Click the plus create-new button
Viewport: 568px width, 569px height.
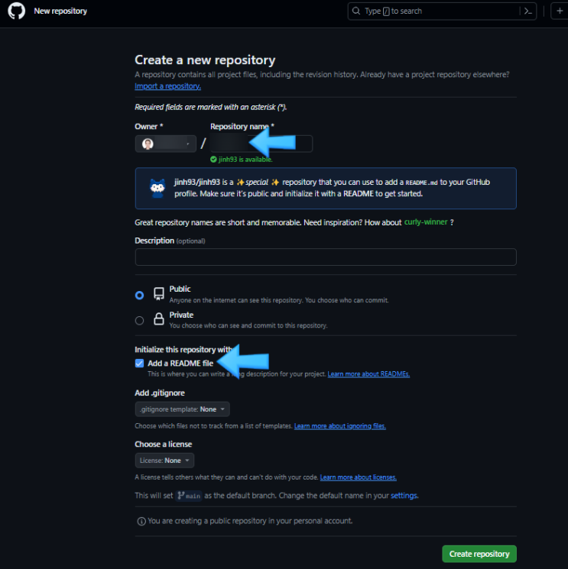[x=560, y=11]
